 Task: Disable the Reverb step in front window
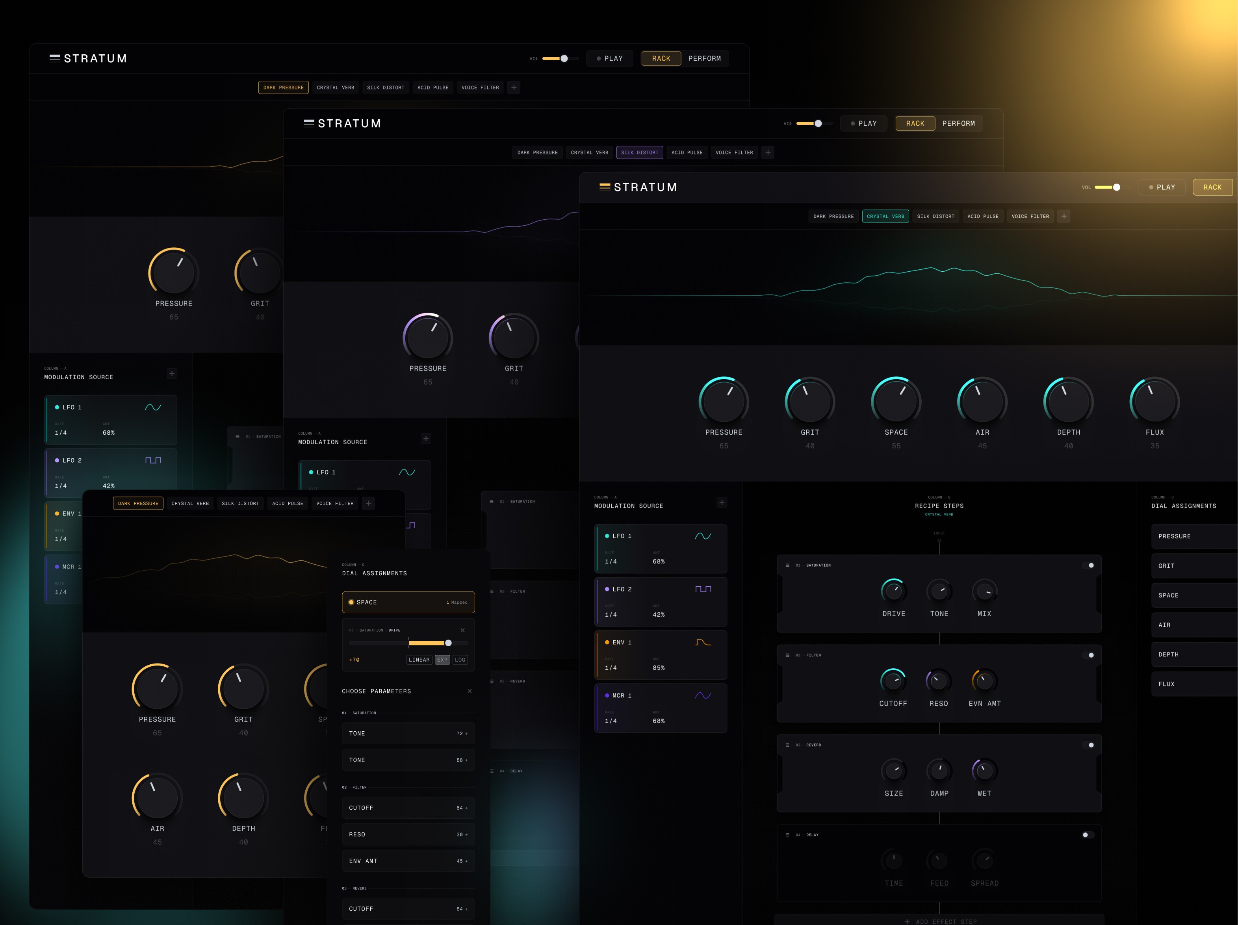[1088, 745]
